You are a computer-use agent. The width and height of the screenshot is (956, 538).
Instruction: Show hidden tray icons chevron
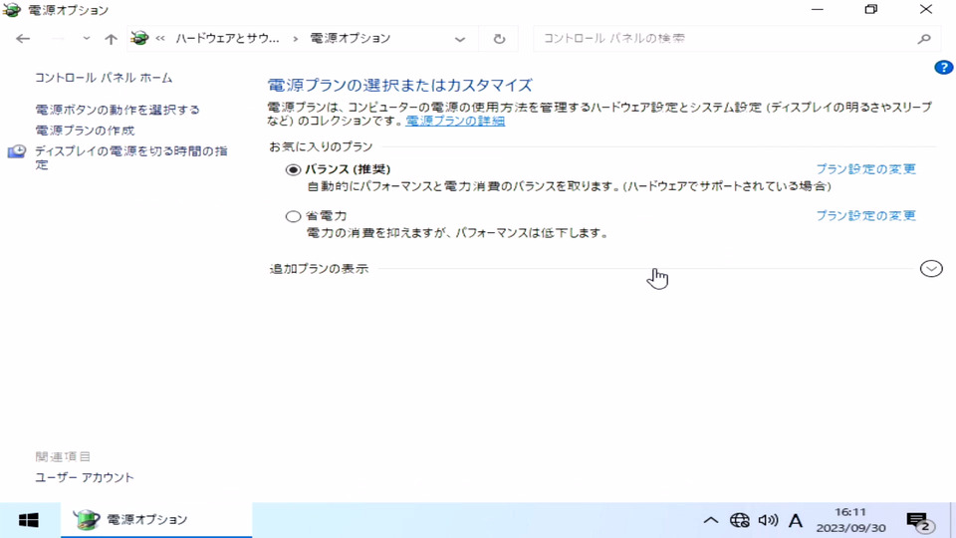coord(710,520)
